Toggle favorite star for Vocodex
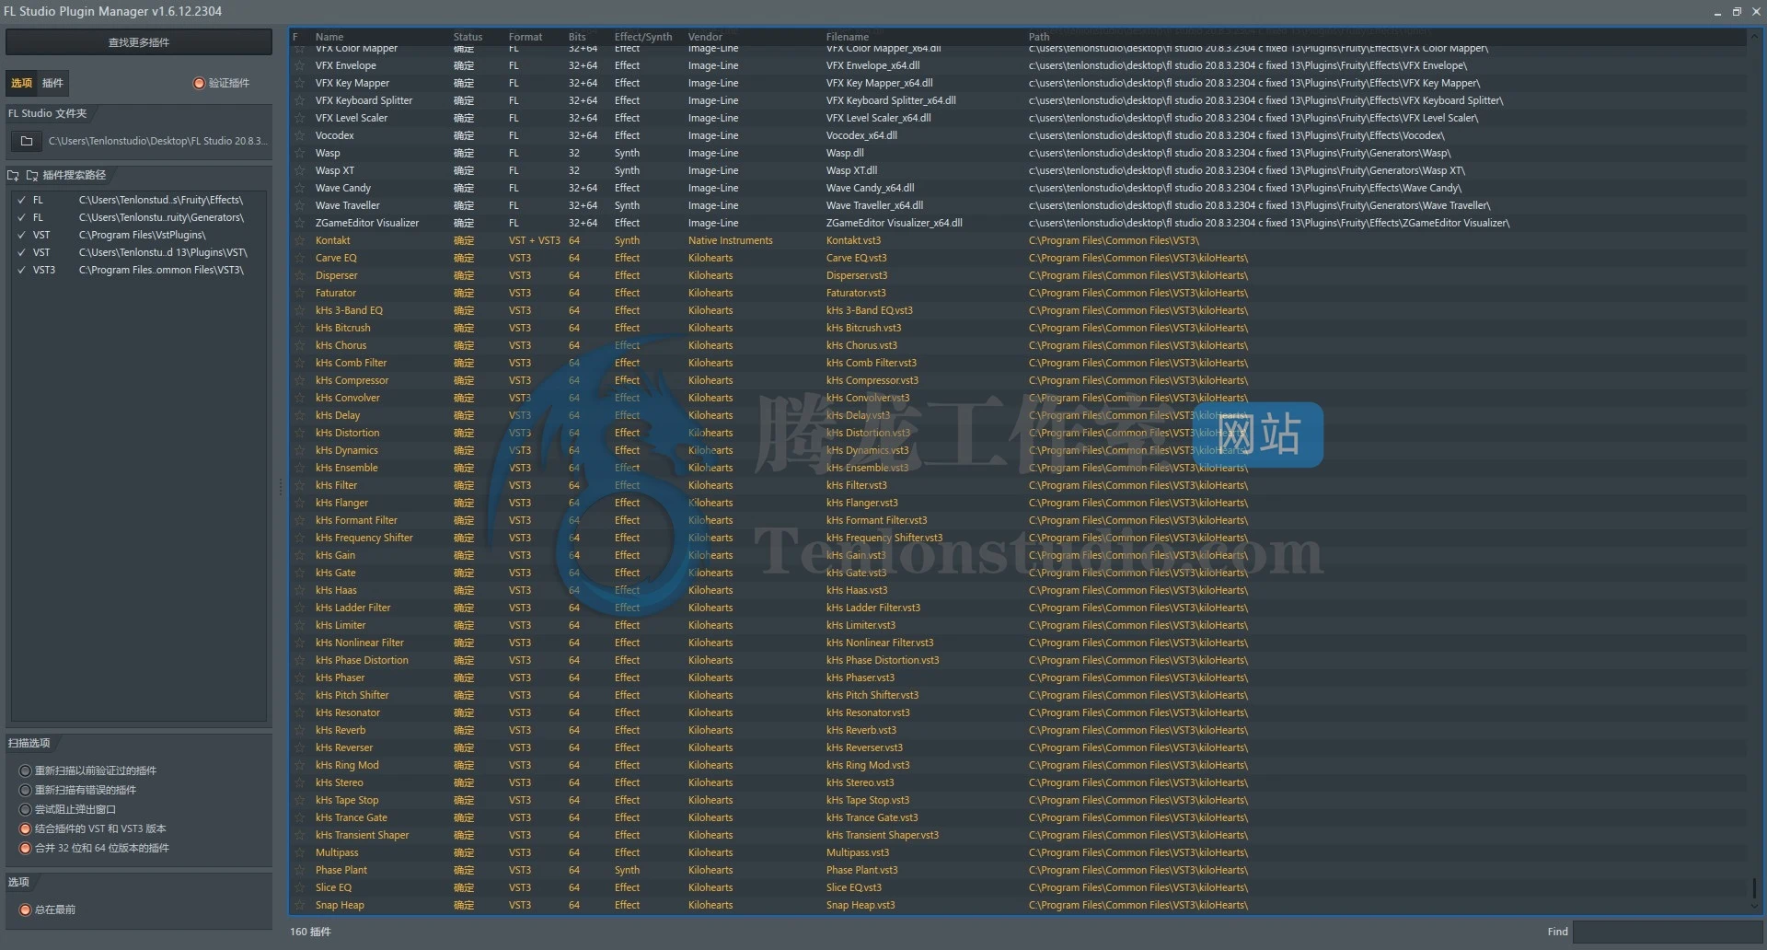 299,135
